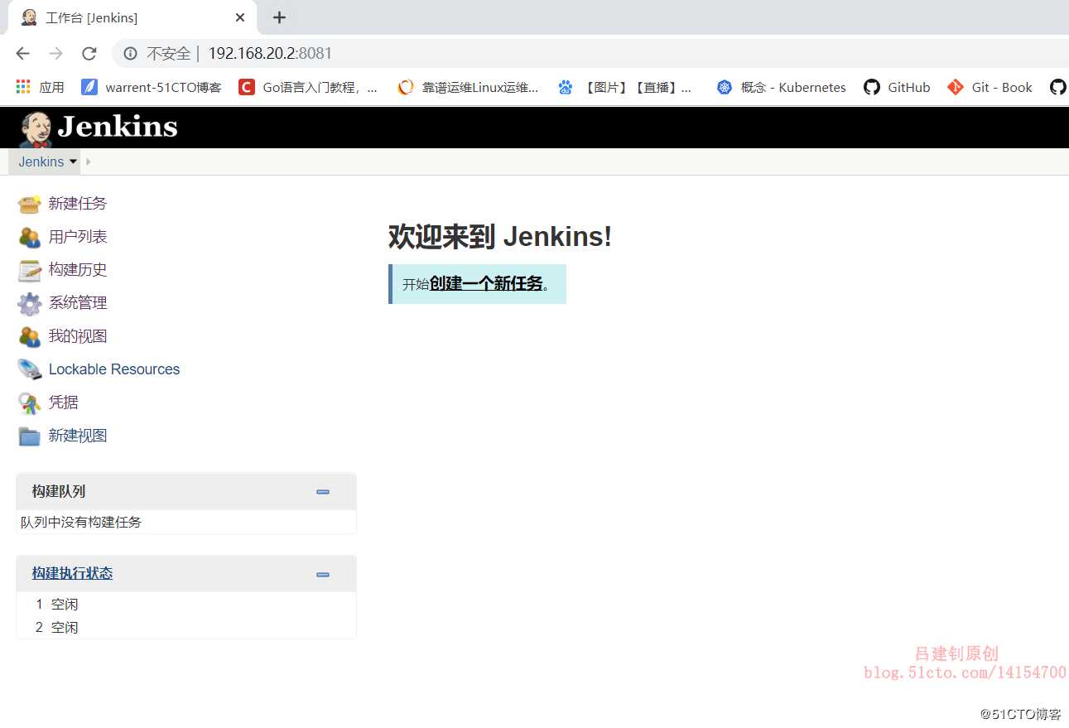The width and height of the screenshot is (1069, 728).
Task: Click the Lockable Resources drive icon
Action: click(29, 369)
